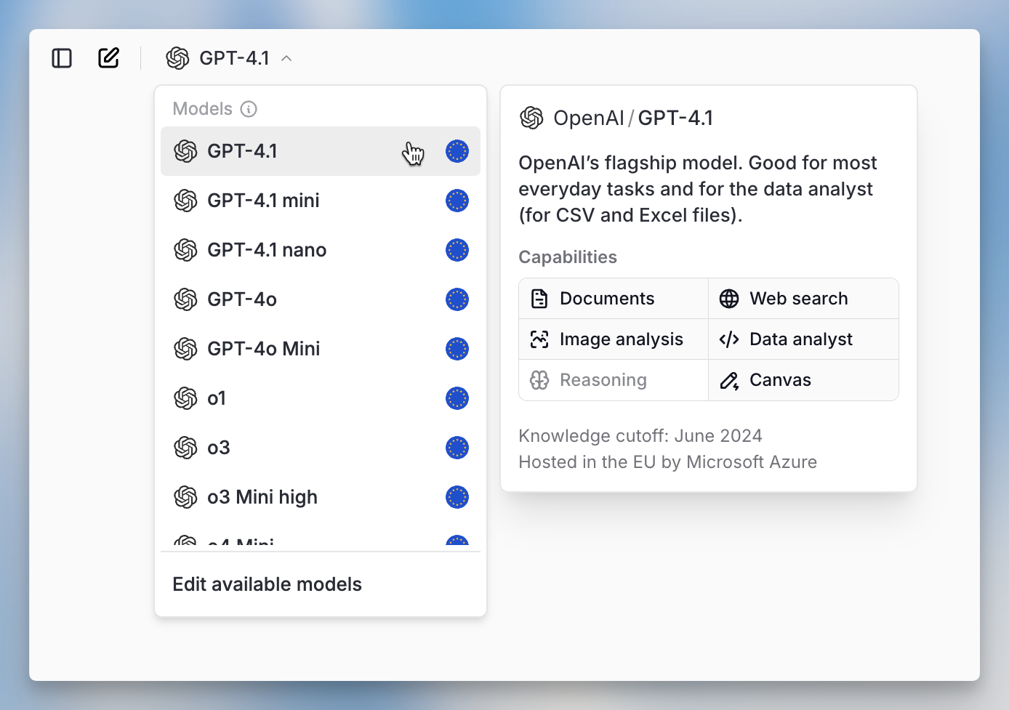Click the Image analysis scan icon
The height and width of the screenshot is (710, 1009).
[x=539, y=339]
